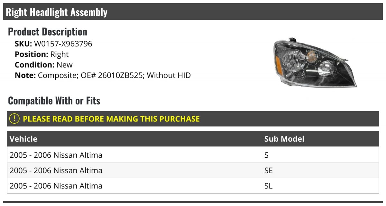Click the SL sub model cell
Viewport: 386px width, 206px height.
click(x=269, y=186)
